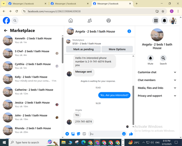
Task: Open the Facebook logo home link
Action: [6, 20]
